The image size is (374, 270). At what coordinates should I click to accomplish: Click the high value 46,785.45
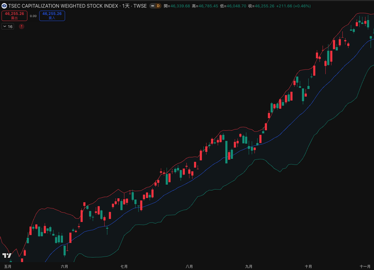pyautogui.click(x=208, y=6)
